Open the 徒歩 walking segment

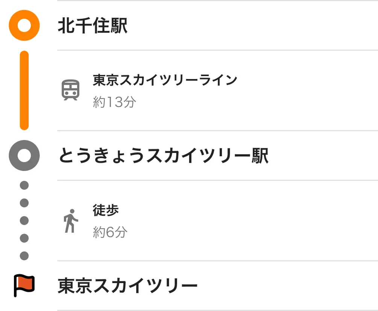point(217,221)
